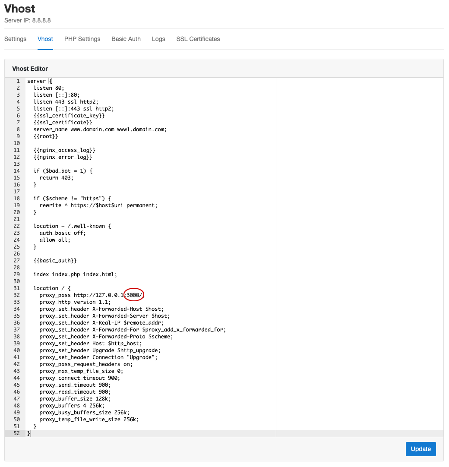The width and height of the screenshot is (449, 467).
Task: Click the 'return 403;' line
Action: tap(56, 177)
